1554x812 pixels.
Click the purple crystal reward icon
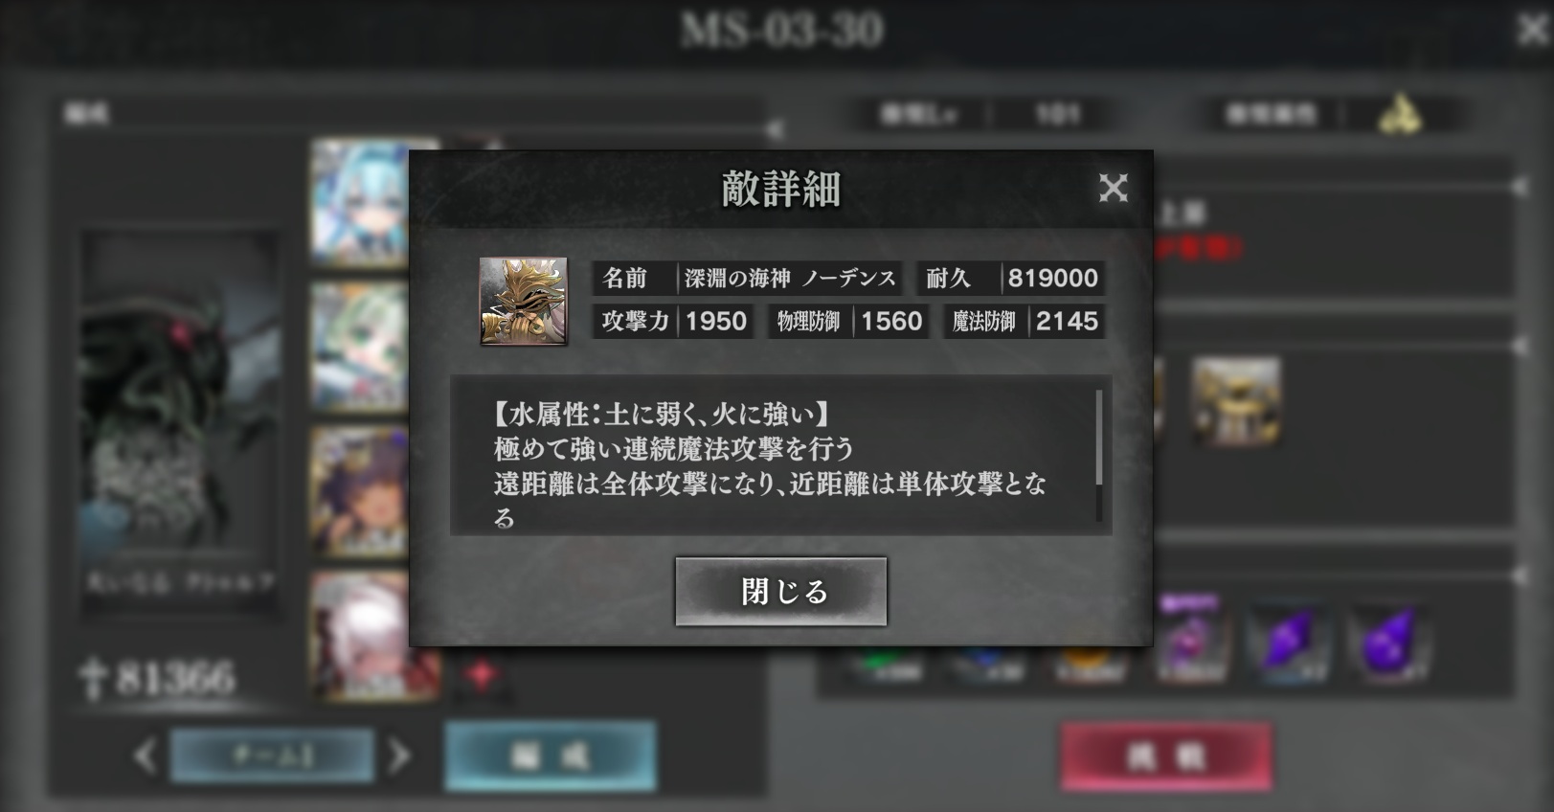pos(1289,642)
